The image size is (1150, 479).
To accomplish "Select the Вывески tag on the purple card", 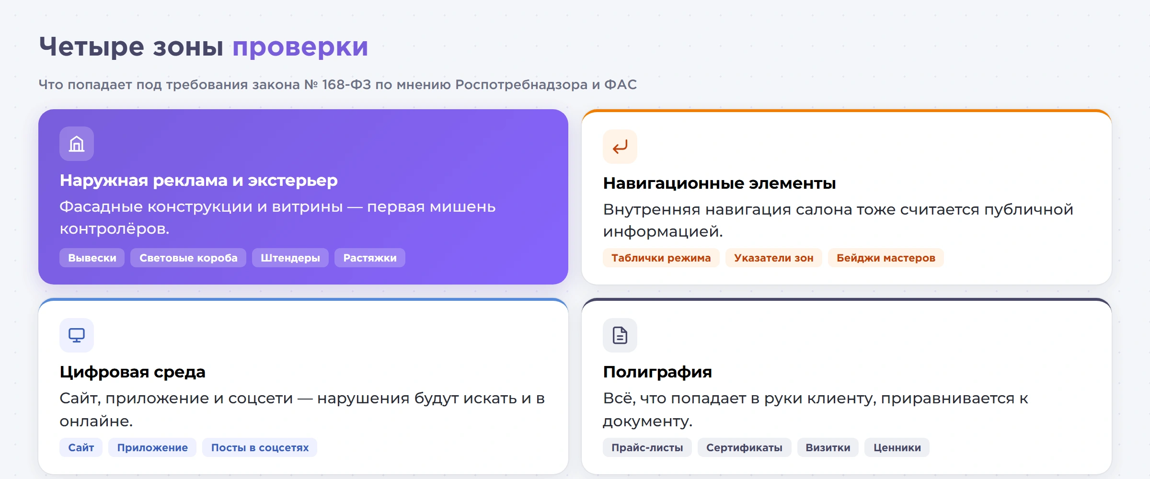I will tap(92, 258).
